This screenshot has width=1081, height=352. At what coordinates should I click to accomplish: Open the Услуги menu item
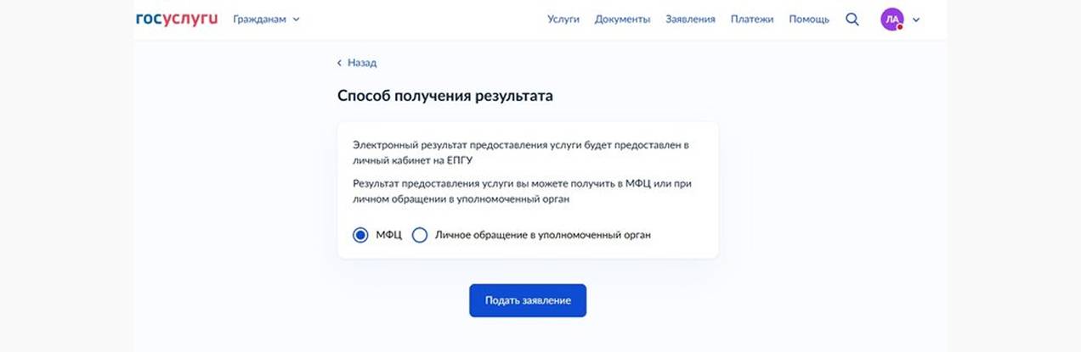click(563, 19)
